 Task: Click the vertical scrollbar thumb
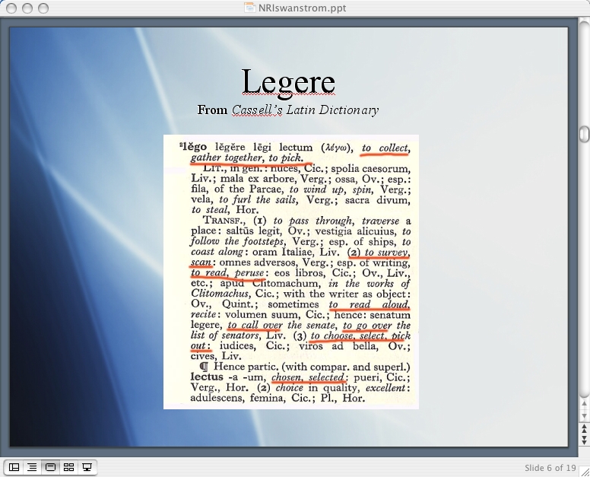[585, 134]
